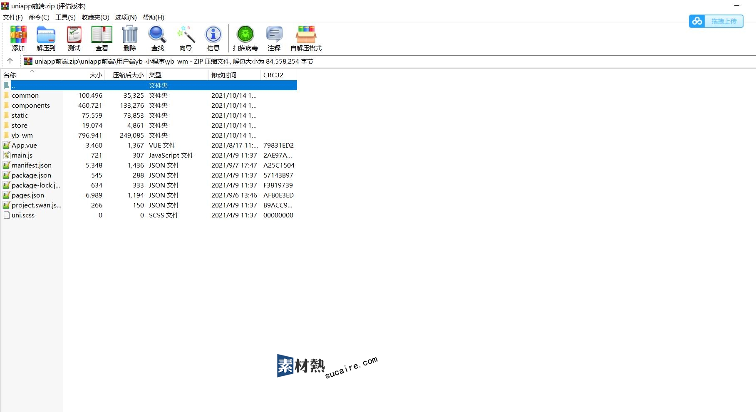
Task: Click the 解压到 (Extract to) icon
Action: click(46, 35)
